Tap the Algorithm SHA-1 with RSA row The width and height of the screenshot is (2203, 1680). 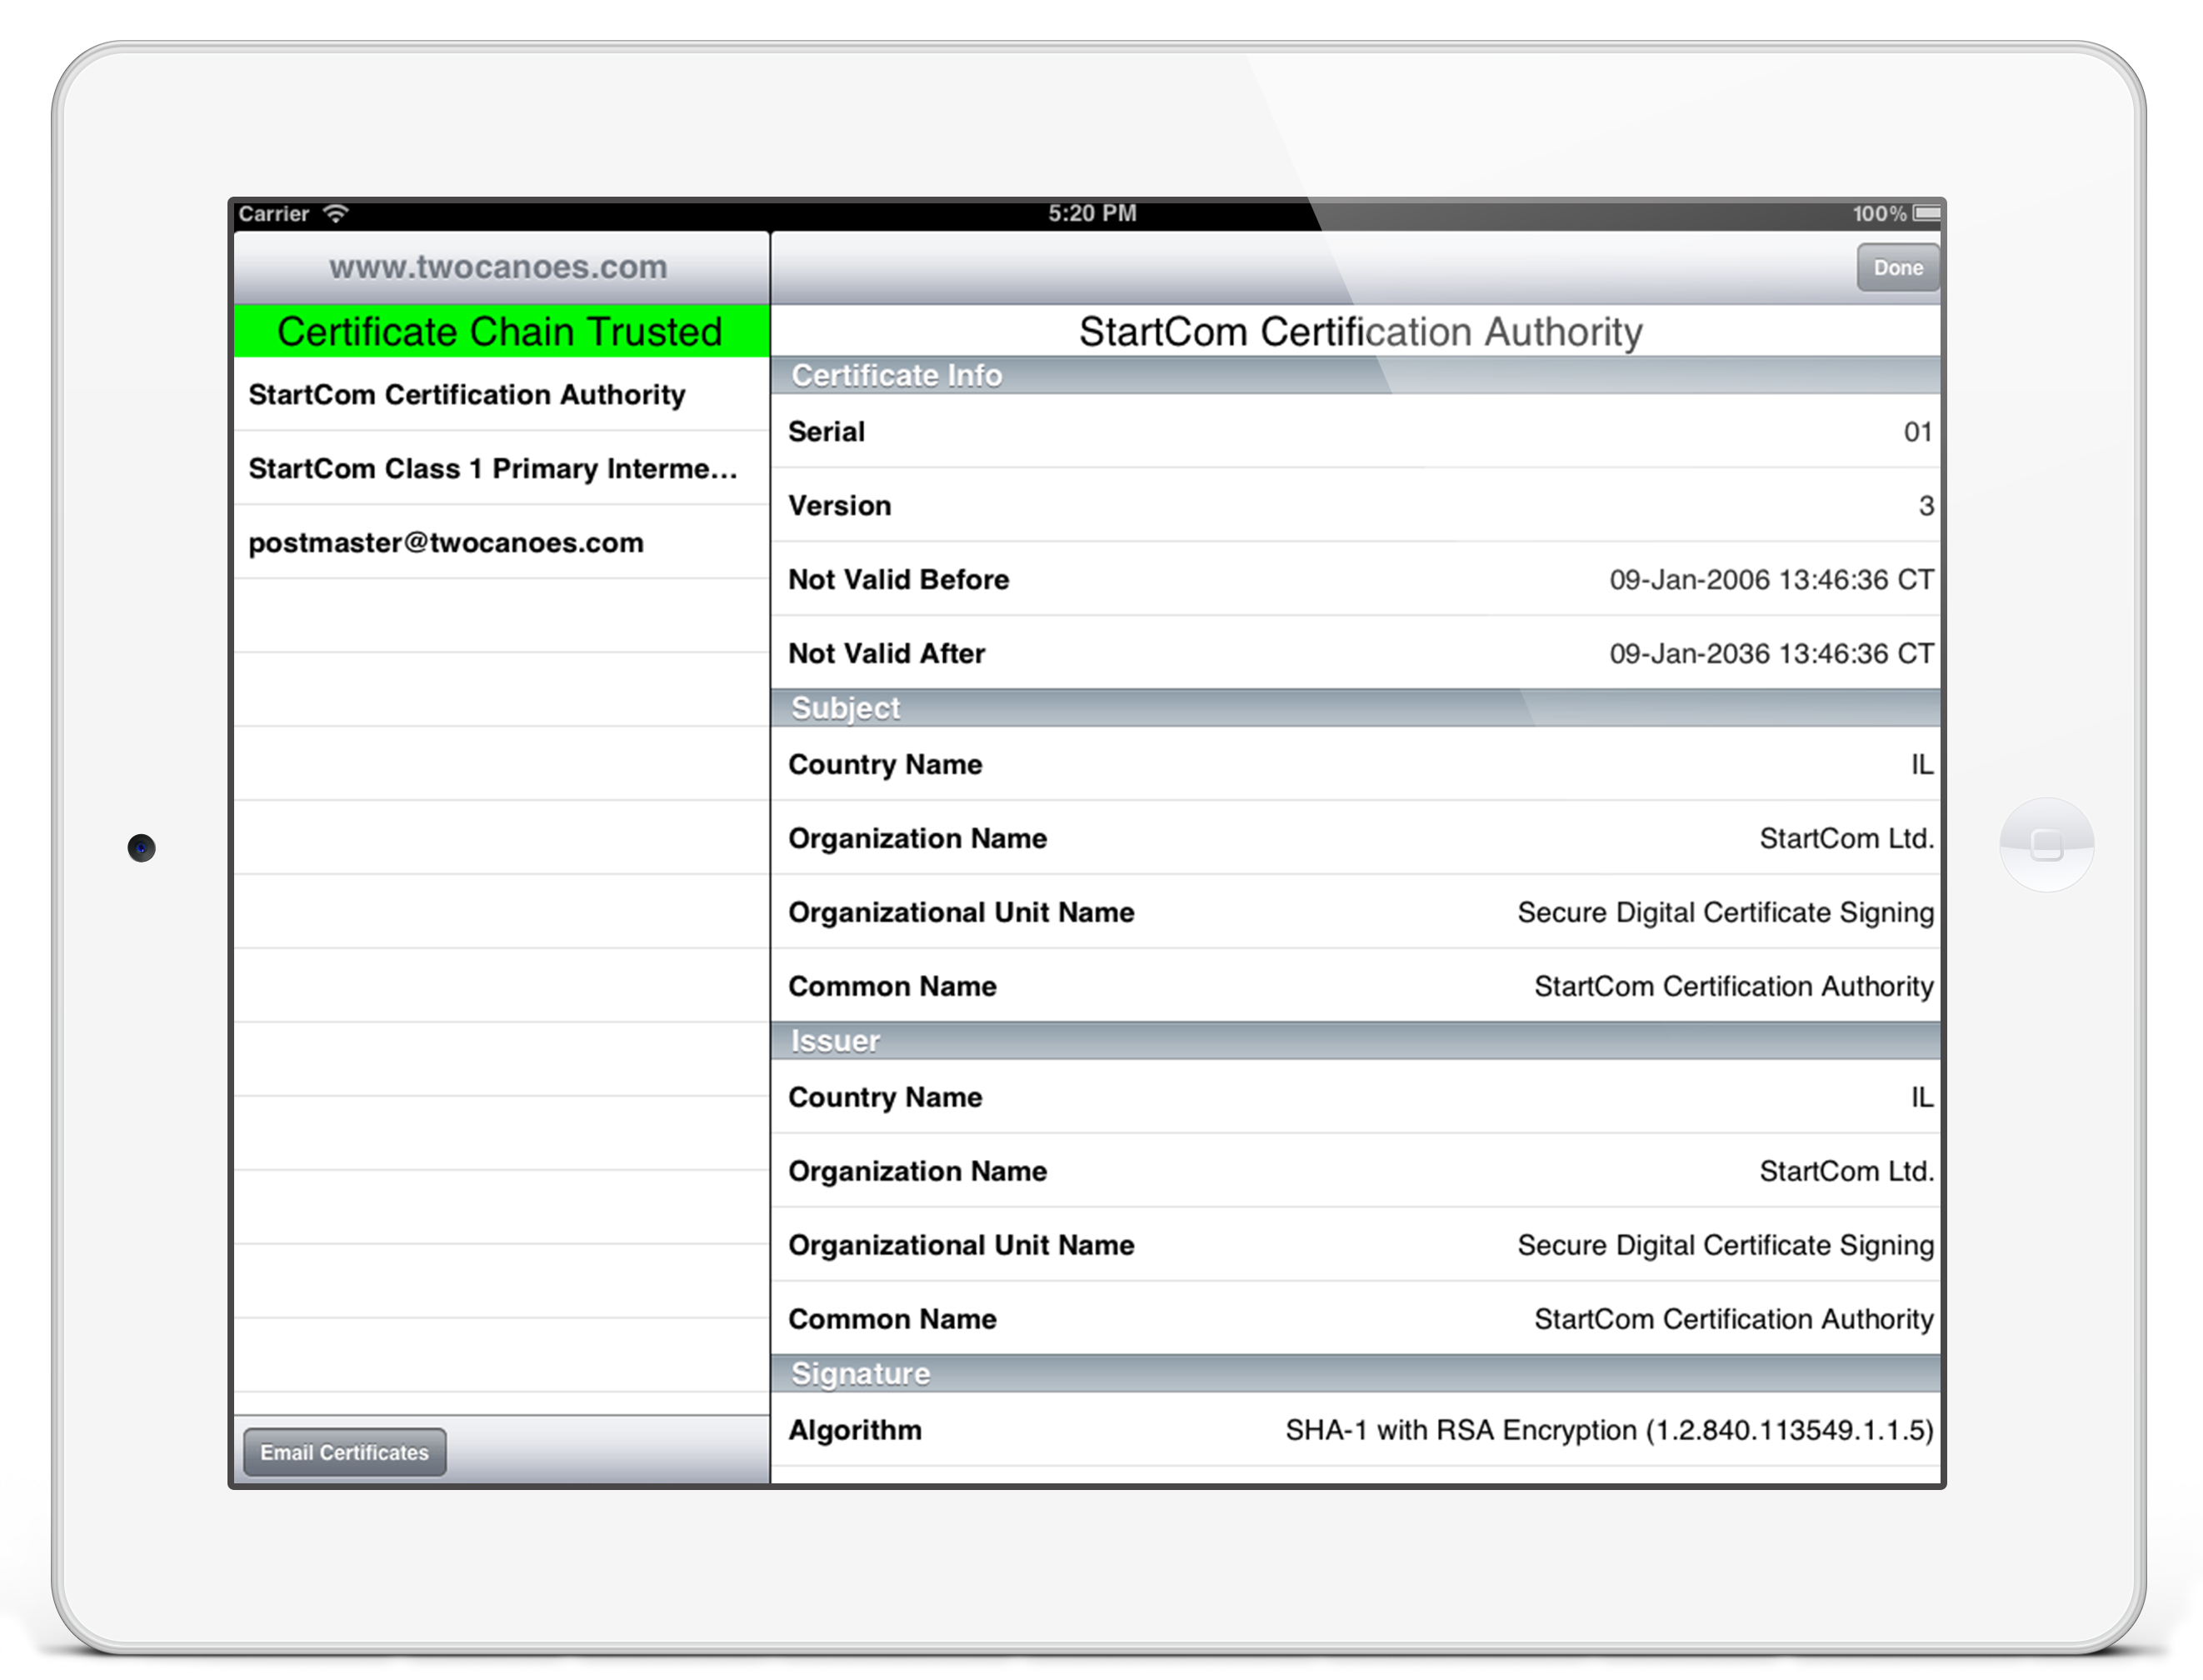pos(1355,1430)
